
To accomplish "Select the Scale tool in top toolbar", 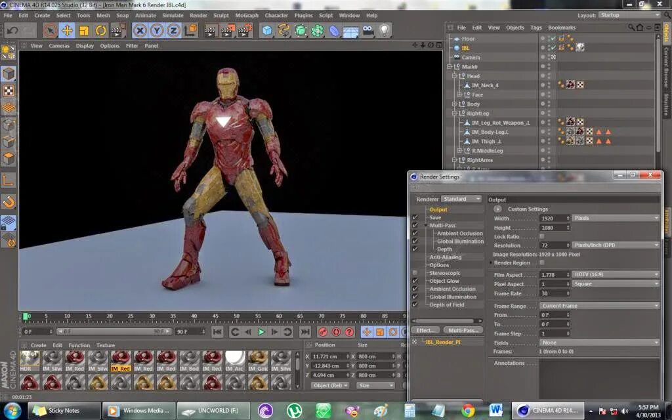I will pyautogui.click(x=84, y=30).
